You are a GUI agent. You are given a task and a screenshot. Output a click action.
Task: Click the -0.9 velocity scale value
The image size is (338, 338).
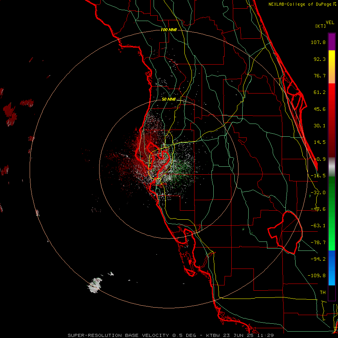point(320,159)
